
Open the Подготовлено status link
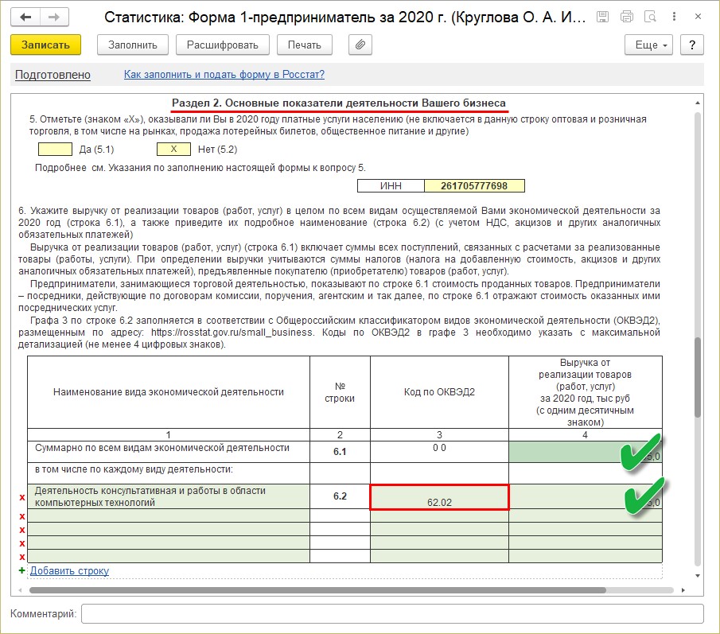(53, 75)
